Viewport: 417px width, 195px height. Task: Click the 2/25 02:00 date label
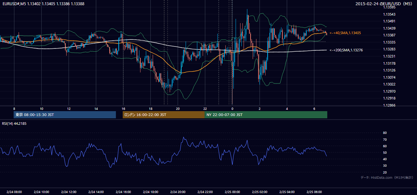point(259,192)
